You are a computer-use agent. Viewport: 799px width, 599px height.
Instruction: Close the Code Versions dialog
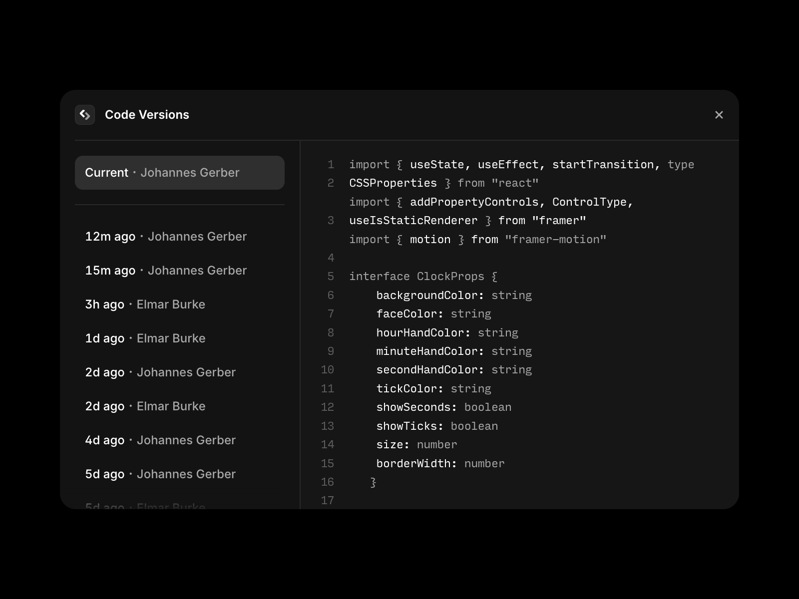[x=719, y=115]
